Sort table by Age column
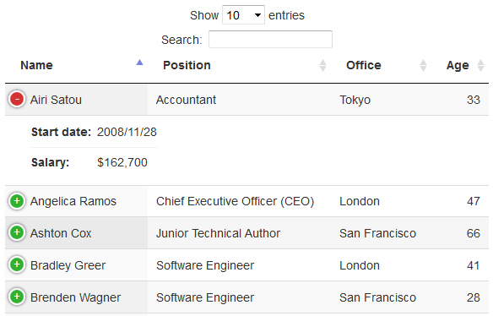The height and width of the screenshot is (316, 493). 458,65
